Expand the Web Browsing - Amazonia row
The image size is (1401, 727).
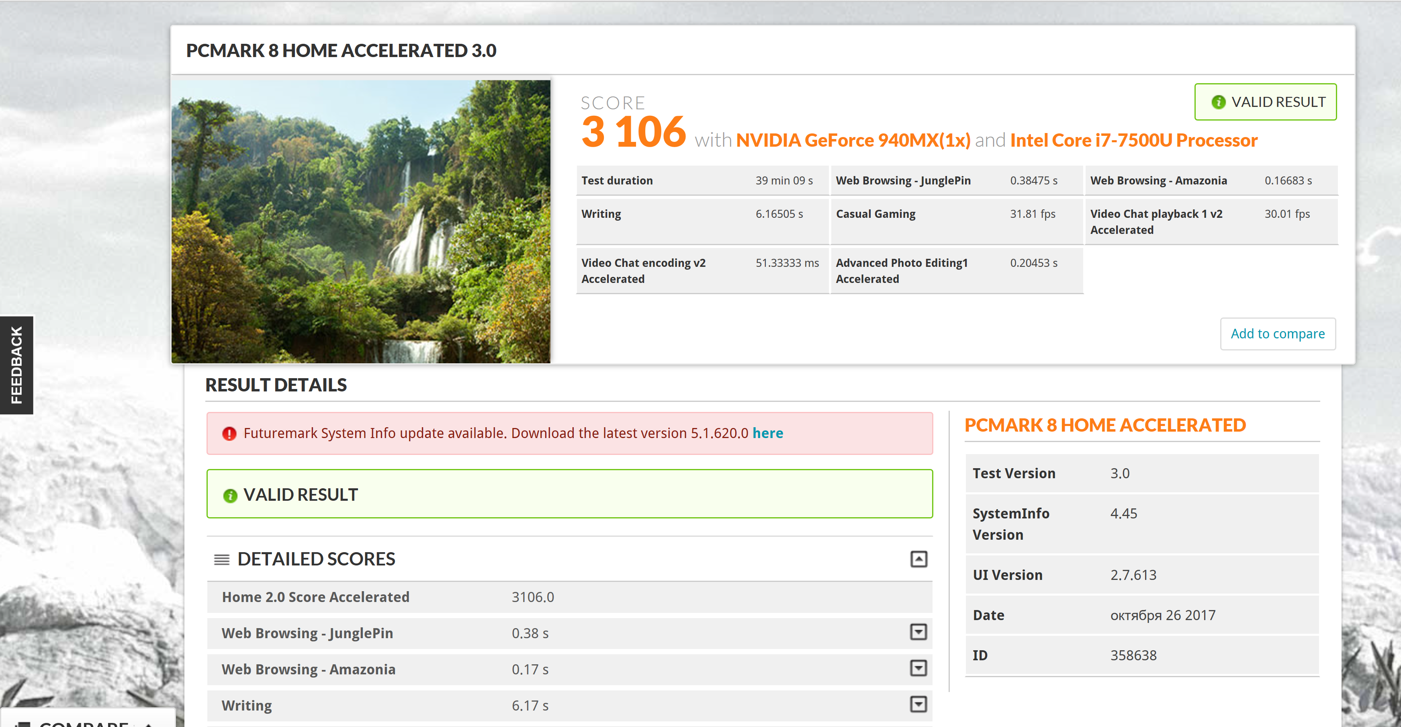pos(918,668)
